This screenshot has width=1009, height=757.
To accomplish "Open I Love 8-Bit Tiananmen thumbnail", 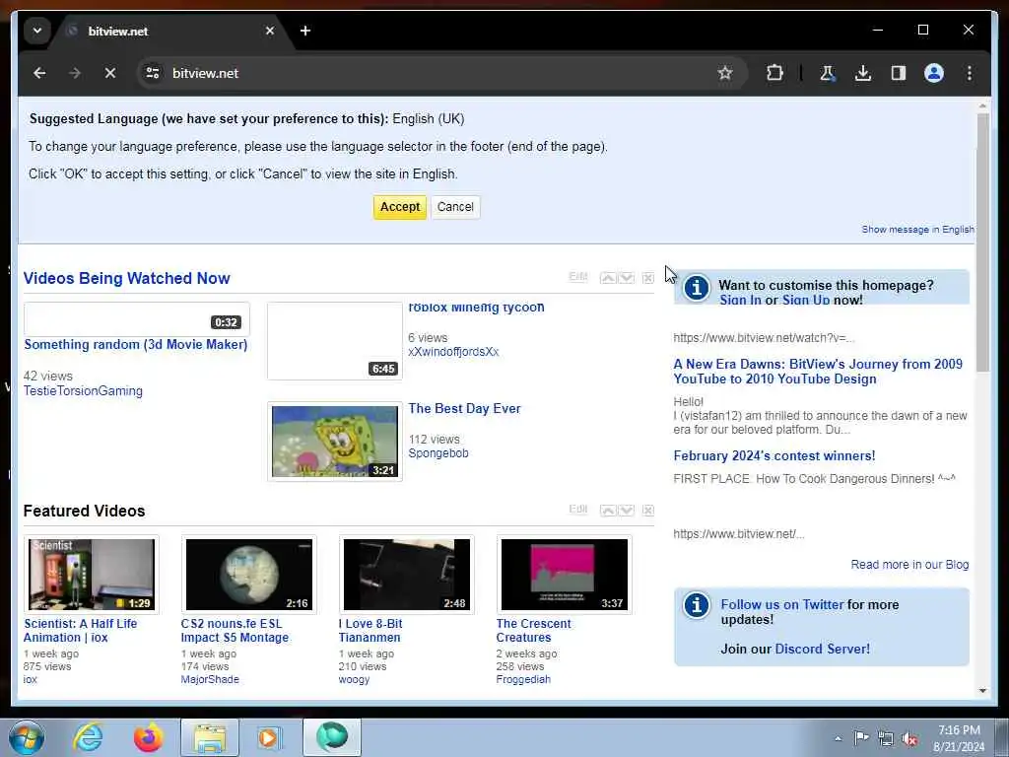I will 407,575.
